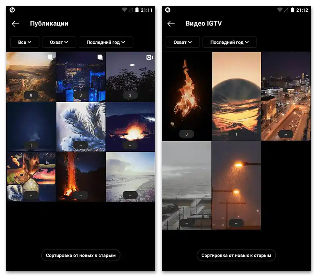Go back from Видео IGTV screen
The width and height of the screenshot is (317, 277).
click(x=171, y=24)
